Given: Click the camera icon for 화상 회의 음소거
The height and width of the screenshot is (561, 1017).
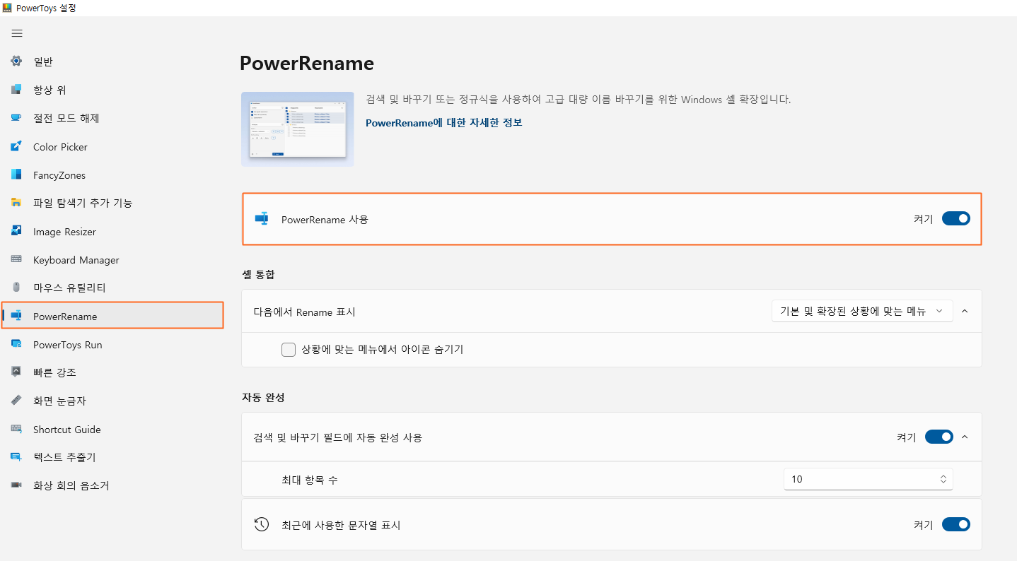Looking at the screenshot, I should [x=16, y=485].
